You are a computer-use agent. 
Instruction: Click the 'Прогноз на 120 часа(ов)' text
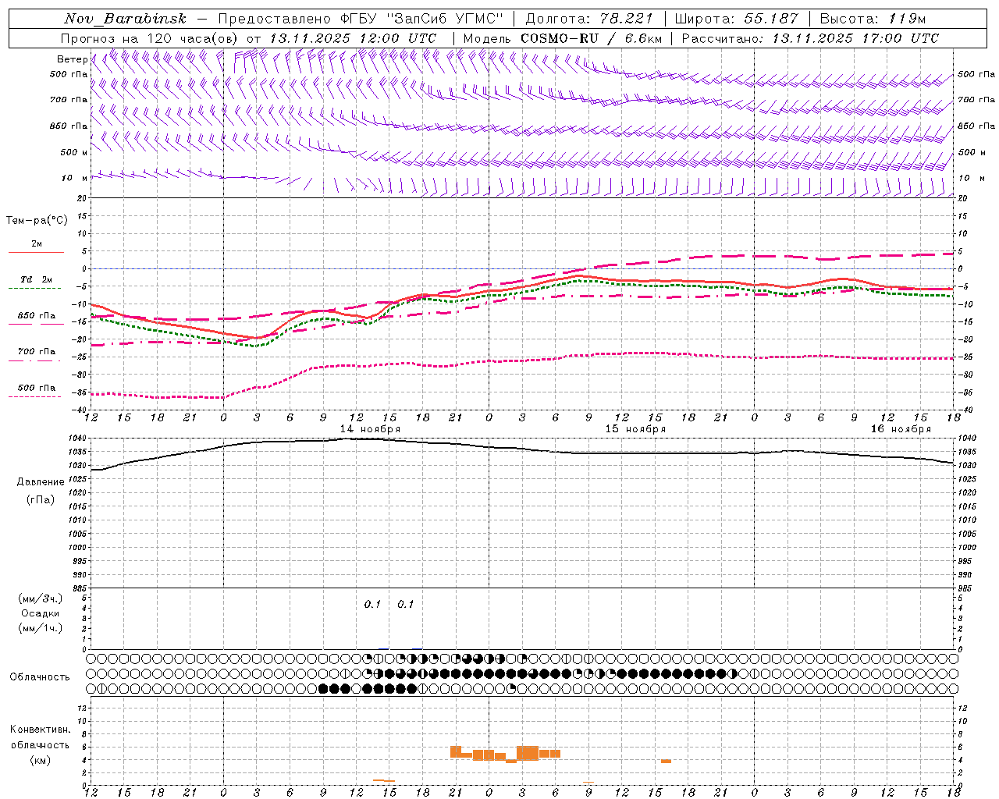click(150, 38)
